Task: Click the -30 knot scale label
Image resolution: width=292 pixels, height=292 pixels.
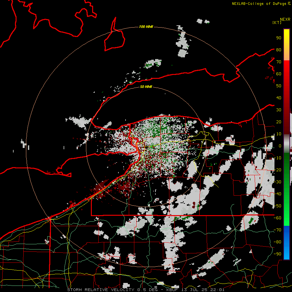Action: coord(277,182)
